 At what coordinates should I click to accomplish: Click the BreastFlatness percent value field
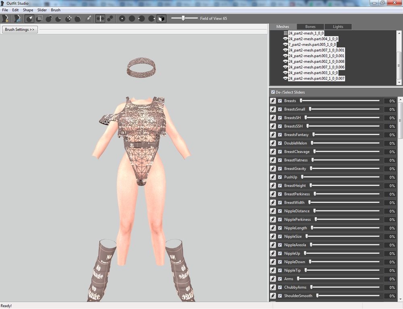pos(390,160)
